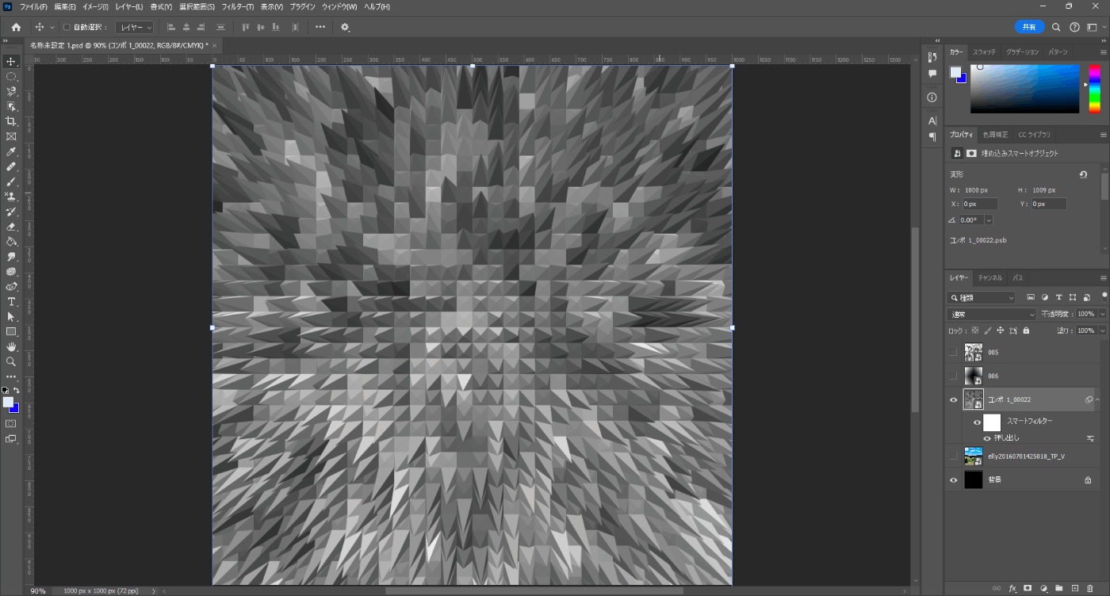This screenshot has width=1110, height=596.
Task: Enable the auto-select checkbox
Action: [x=67, y=27]
